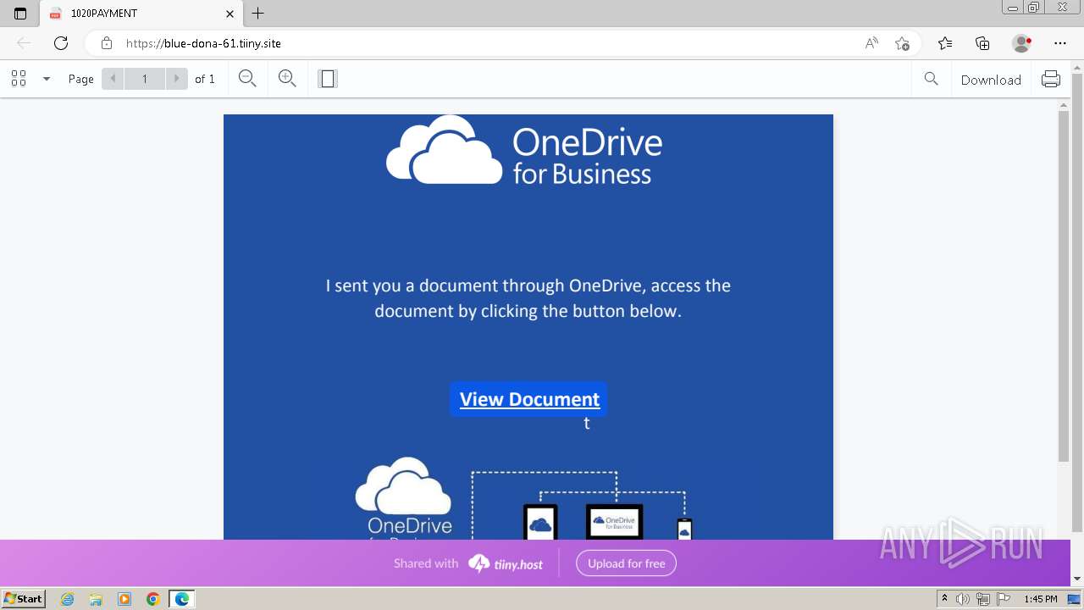Click the View Document link
Screen dimensions: 1084x610
click(x=529, y=399)
